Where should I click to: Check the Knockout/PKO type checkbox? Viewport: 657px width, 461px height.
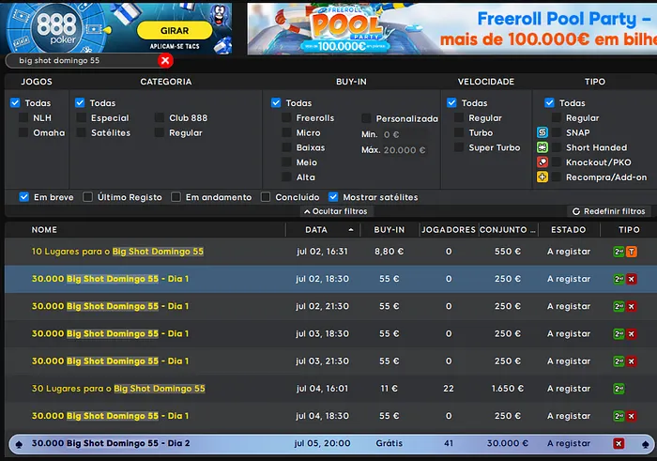point(556,162)
